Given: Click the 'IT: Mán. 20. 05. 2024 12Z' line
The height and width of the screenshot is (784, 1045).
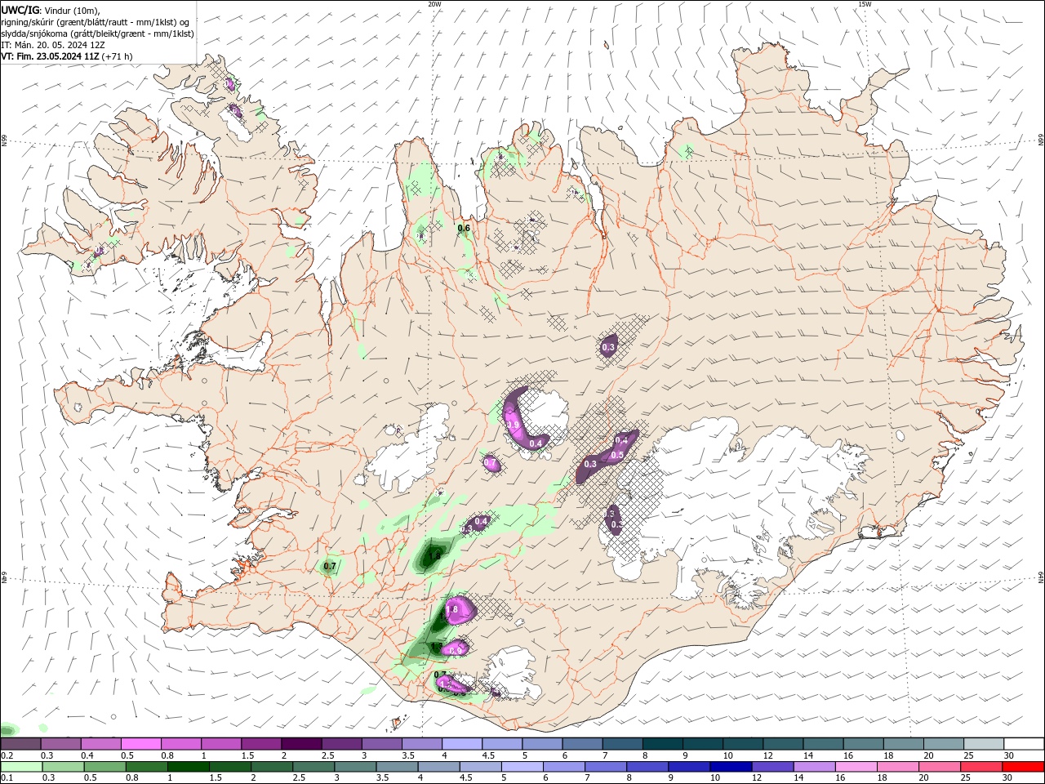Looking at the screenshot, I should pyautogui.click(x=51, y=45).
